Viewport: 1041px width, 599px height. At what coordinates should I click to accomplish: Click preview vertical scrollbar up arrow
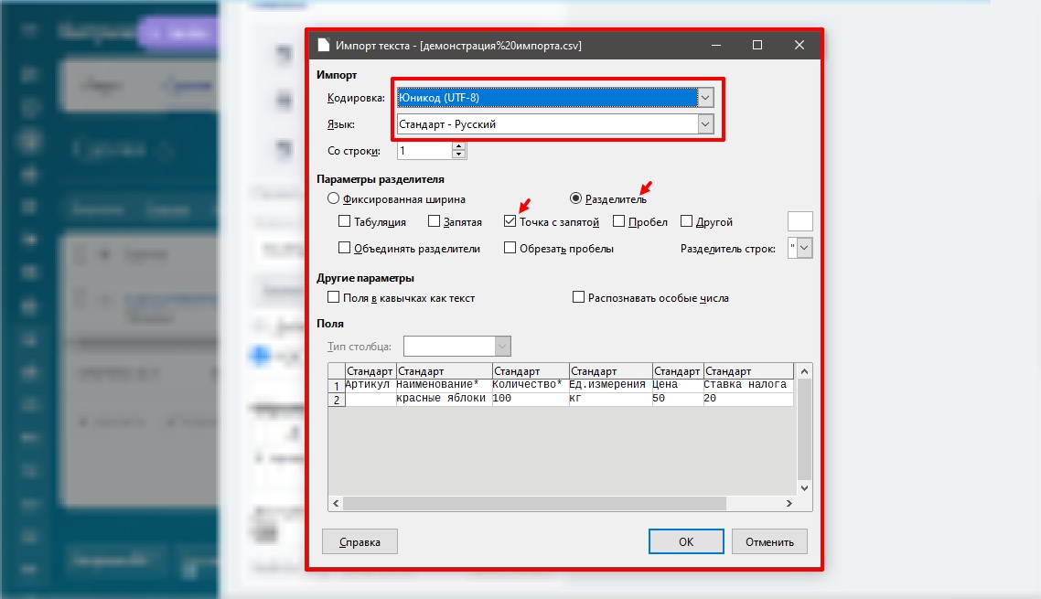tap(804, 371)
